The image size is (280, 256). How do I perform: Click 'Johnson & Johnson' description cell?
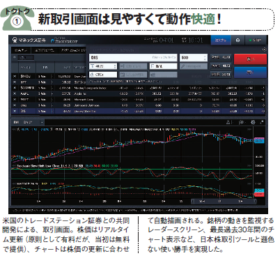tap(86, 105)
